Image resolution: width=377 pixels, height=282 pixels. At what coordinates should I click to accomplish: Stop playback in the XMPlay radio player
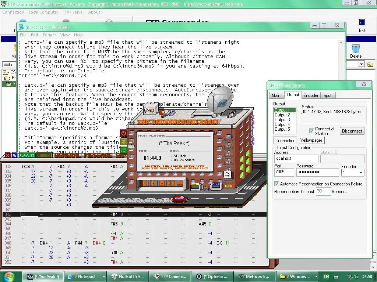(162, 184)
